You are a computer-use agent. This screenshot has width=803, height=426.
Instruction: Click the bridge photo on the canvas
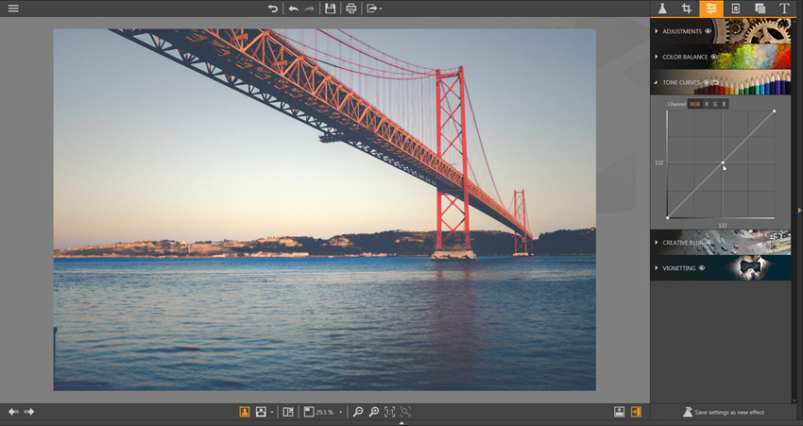(325, 210)
